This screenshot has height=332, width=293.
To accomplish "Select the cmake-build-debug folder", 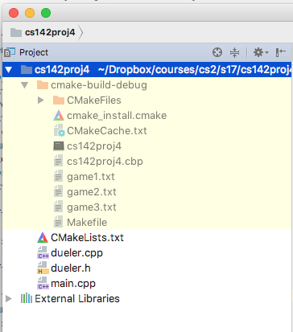I will 99,85.
